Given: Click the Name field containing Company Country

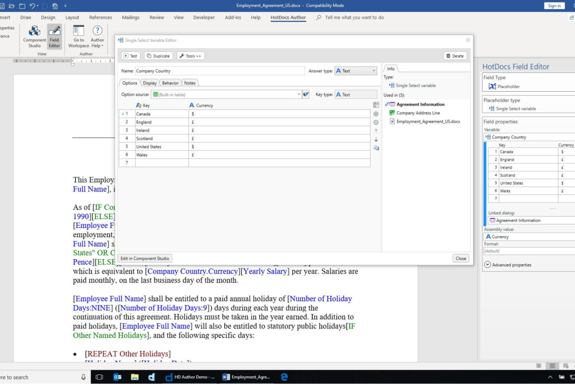Looking at the screenshot, I should click(x=220, y=71).
